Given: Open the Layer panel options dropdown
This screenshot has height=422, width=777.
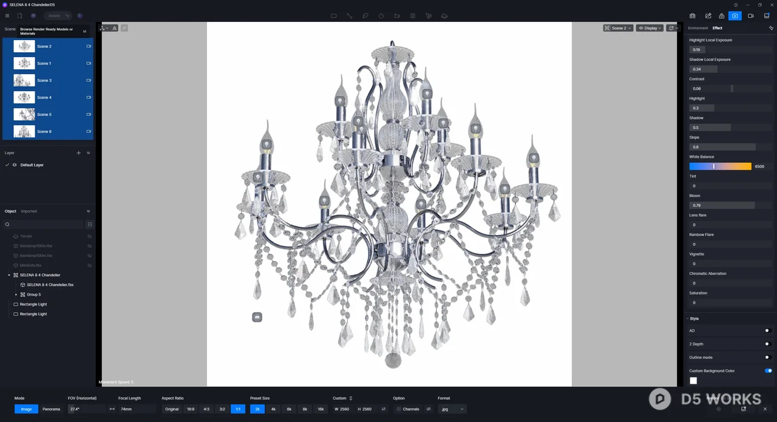Looking at the screenshot, I should [x=89, y=153].
